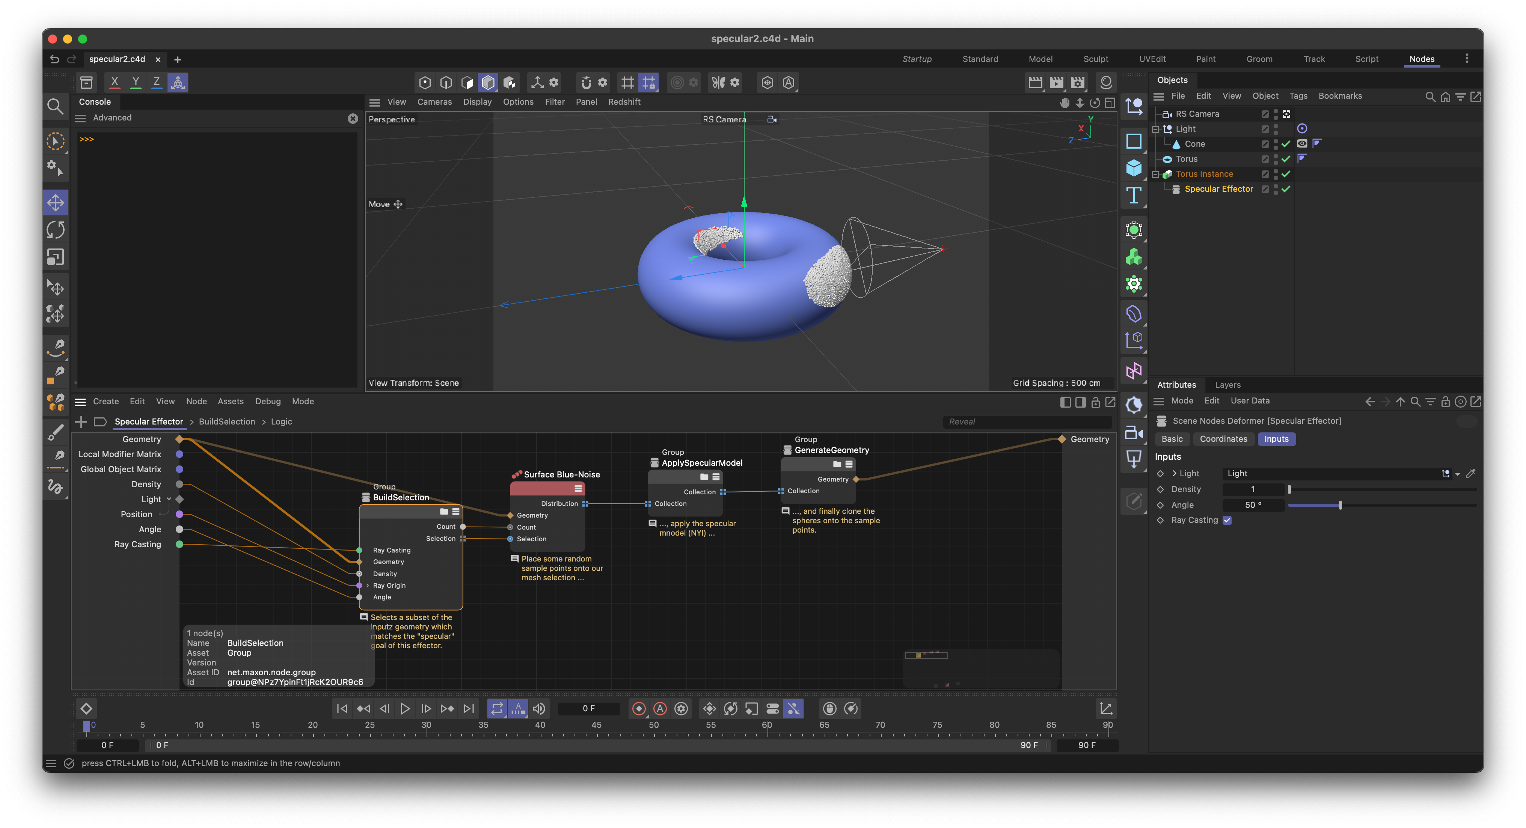Click the Record active objects button

(x=639, y=708)
